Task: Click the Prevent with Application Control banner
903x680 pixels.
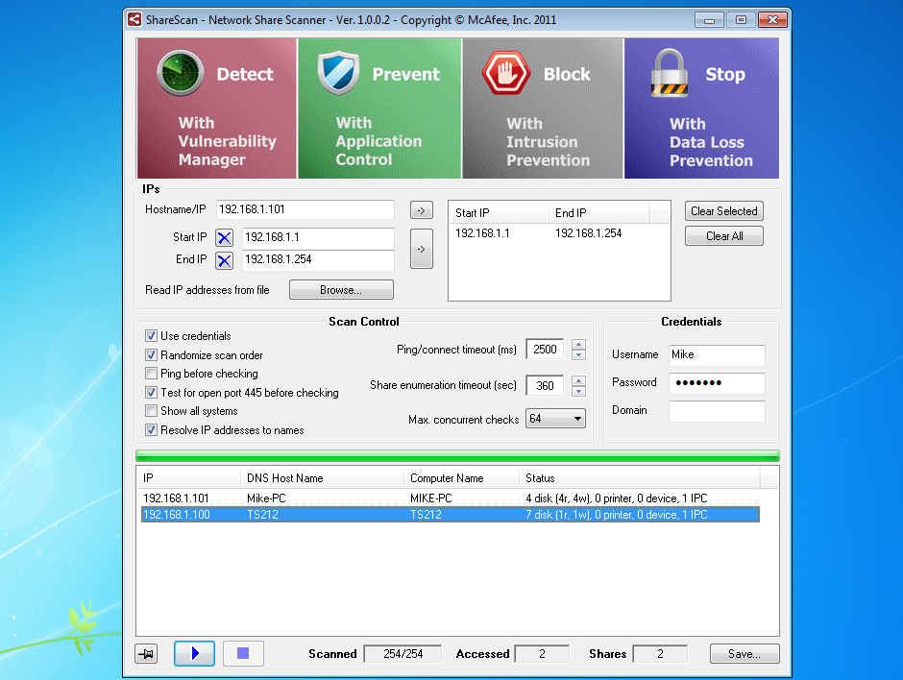Action: 379,109
